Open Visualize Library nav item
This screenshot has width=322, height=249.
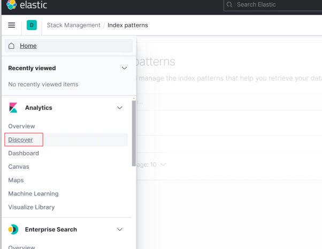(32, 207)
